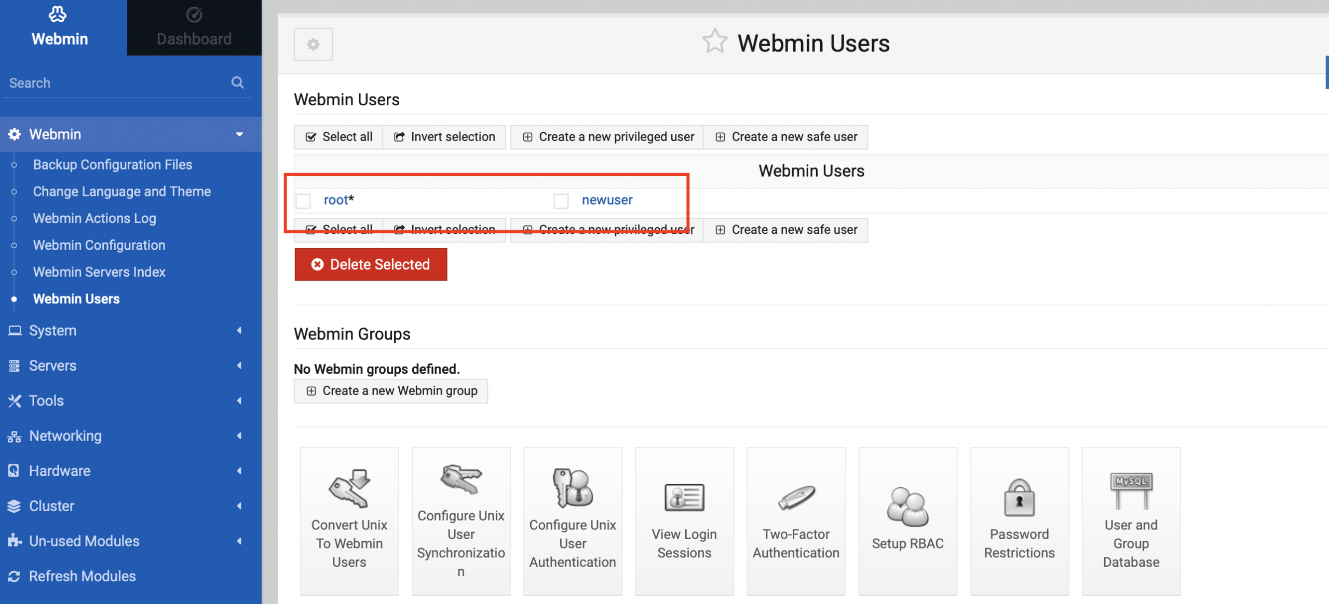Click the Tools wrench icon
1329x604 pixels.
pos(15,401)
